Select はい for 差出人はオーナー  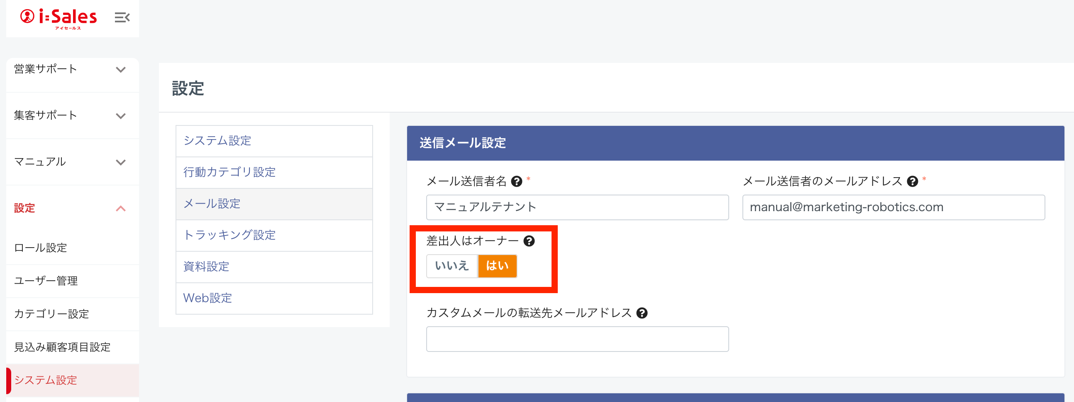497,265
